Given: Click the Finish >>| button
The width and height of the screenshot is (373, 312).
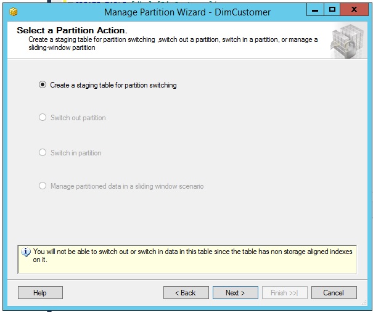Looking at the screenshot, I should pos(284,292).
